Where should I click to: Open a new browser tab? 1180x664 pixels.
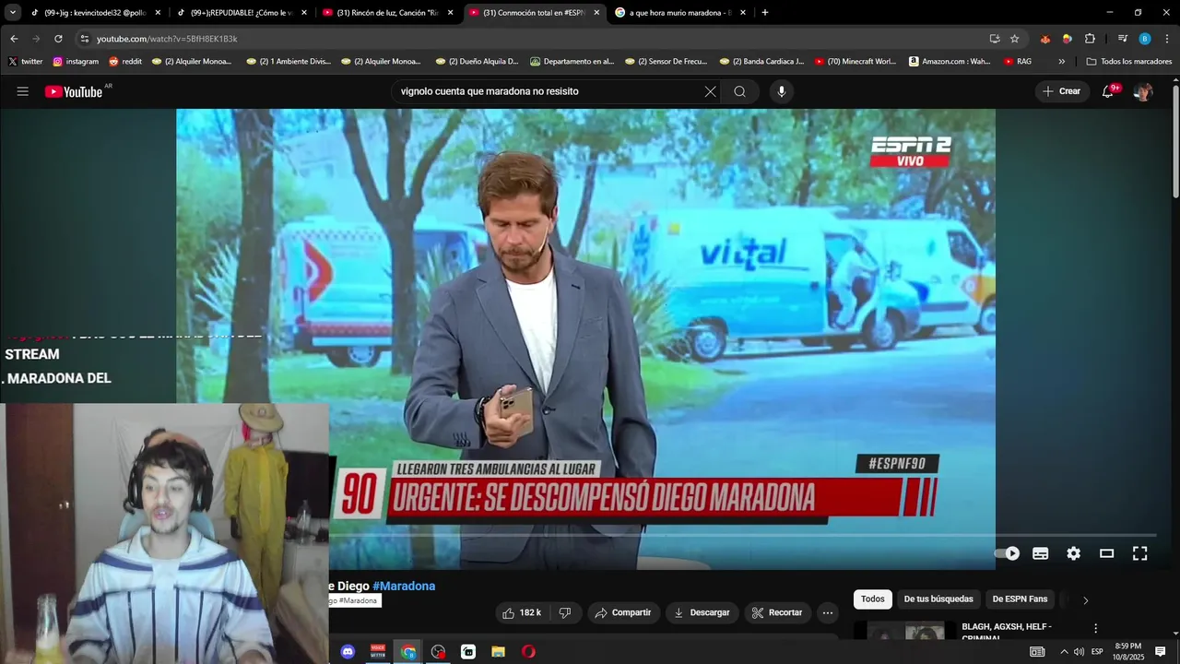point(765,13)
